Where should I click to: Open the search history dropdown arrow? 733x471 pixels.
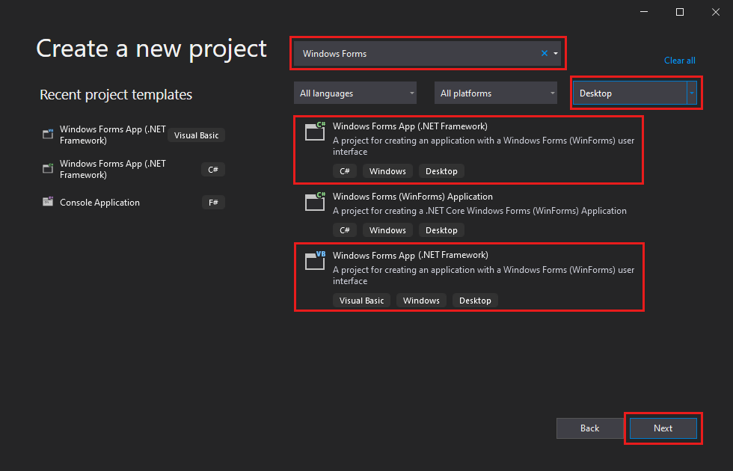pyautogui.click(x=555, y=53)
